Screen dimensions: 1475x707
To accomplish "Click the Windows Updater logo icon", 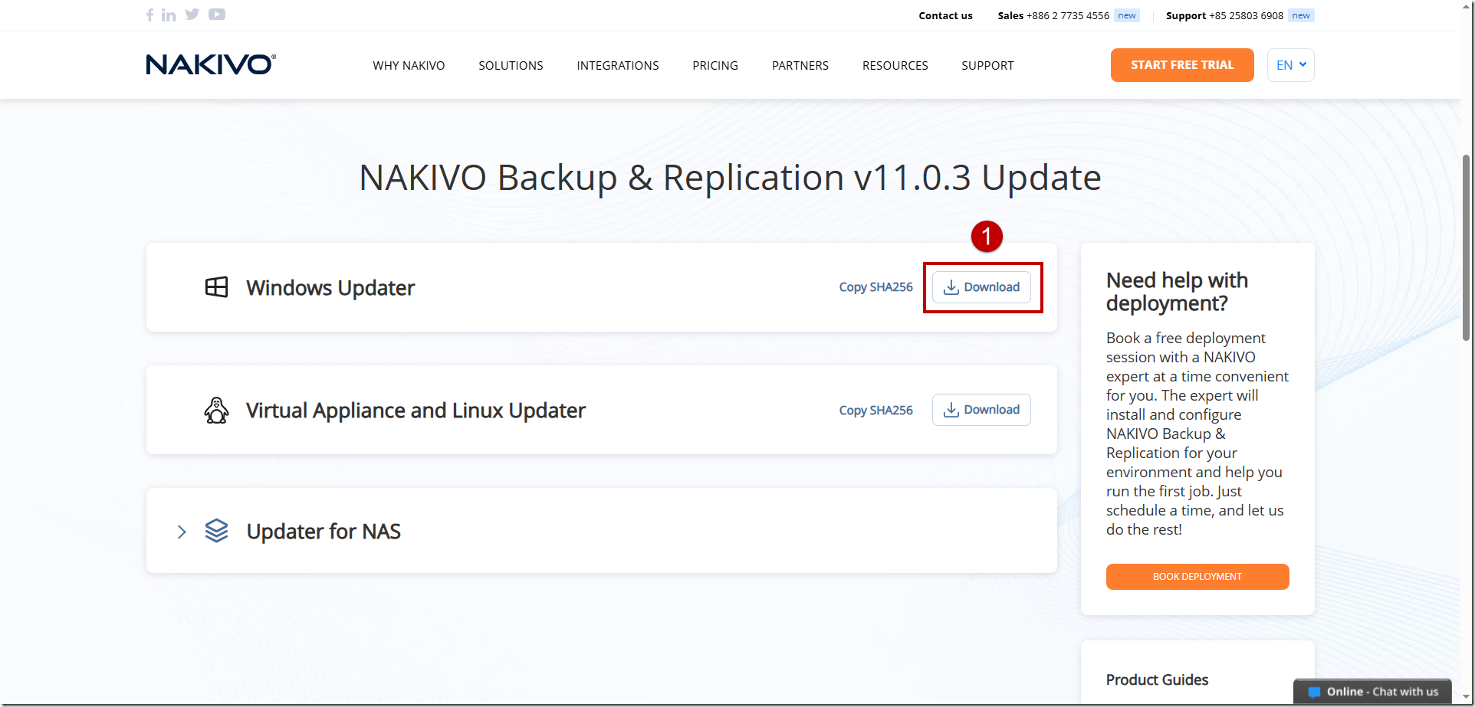I will (217, 287).
